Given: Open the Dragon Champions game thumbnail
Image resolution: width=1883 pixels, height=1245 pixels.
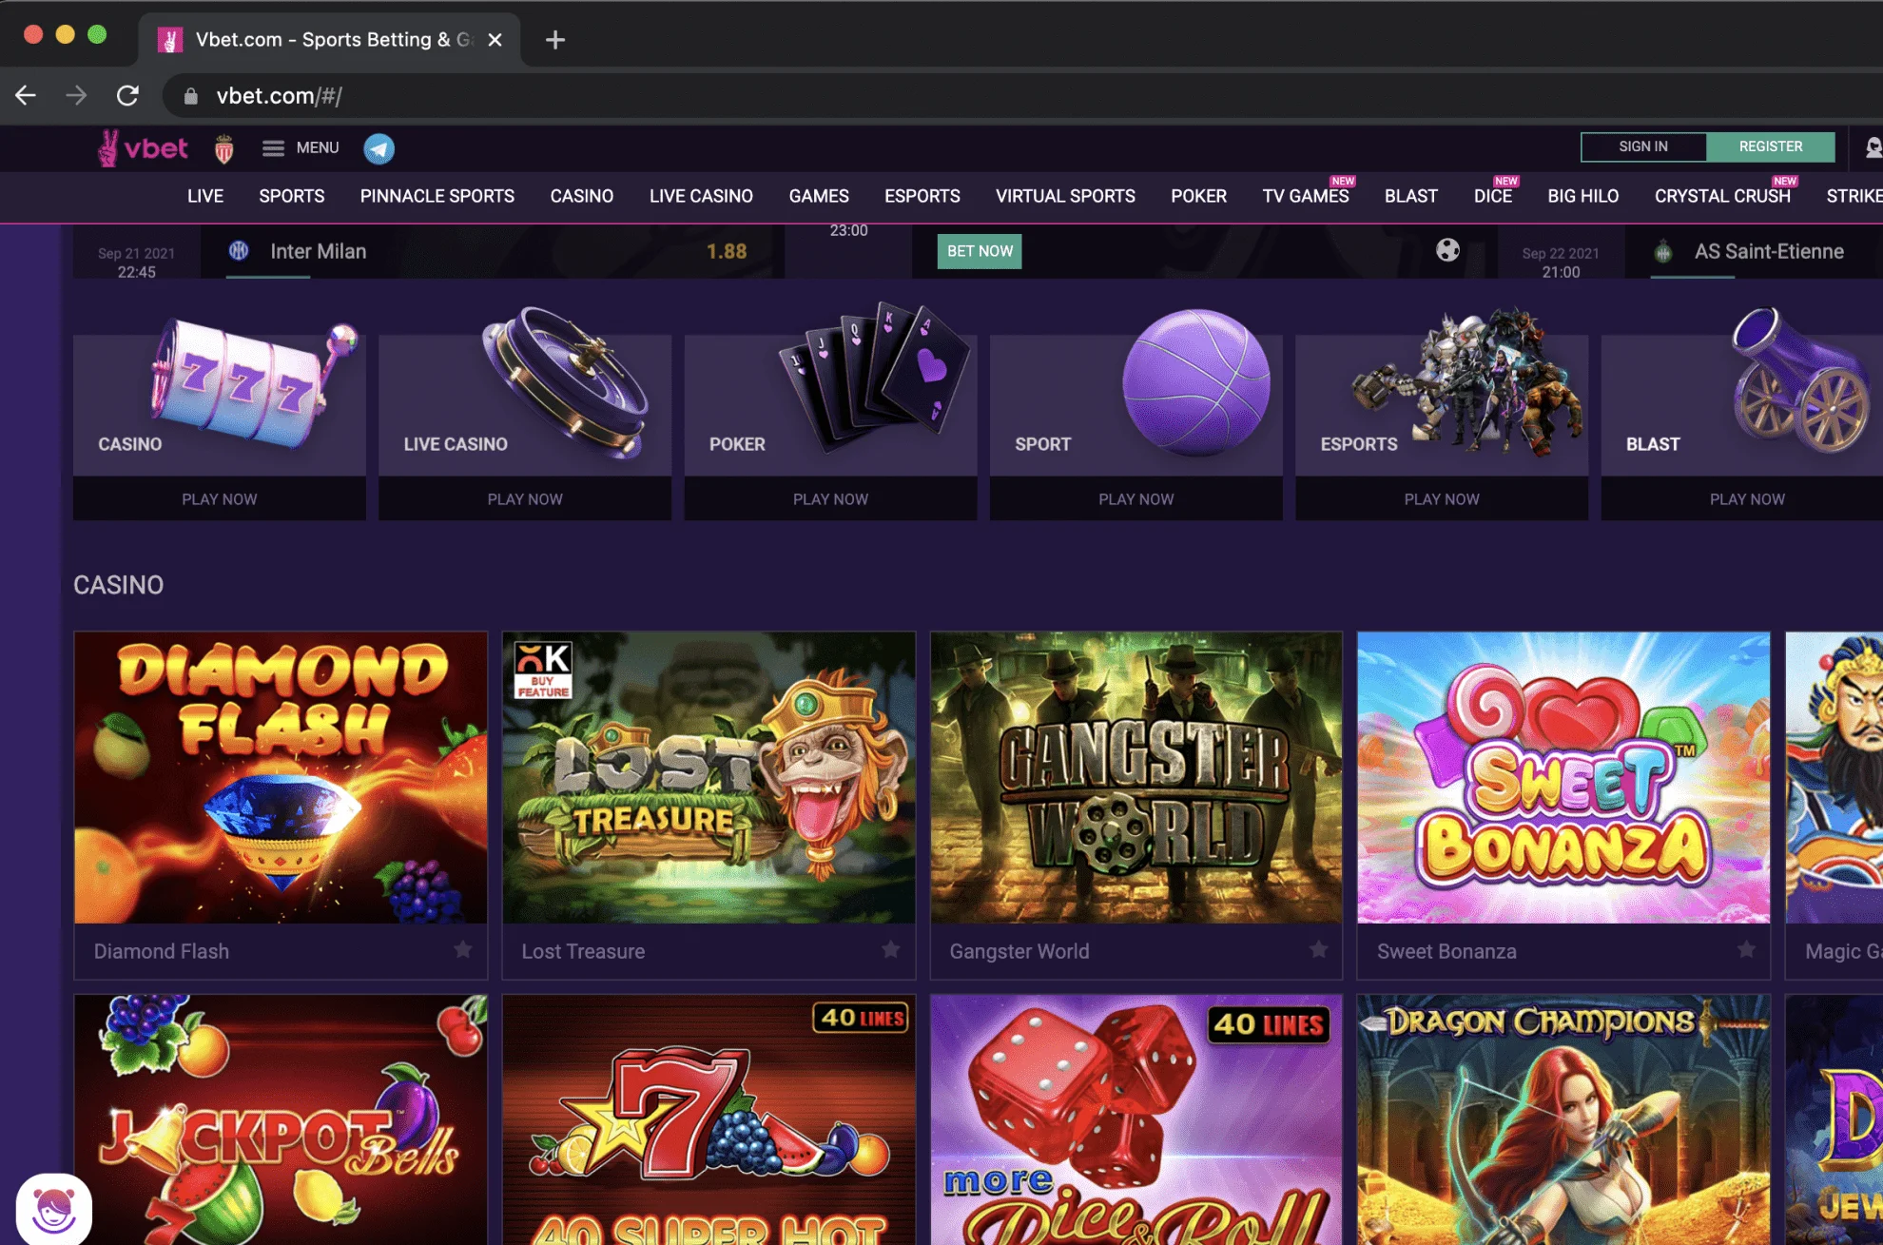Looking at the screenshot, I should (1563, 1119).
